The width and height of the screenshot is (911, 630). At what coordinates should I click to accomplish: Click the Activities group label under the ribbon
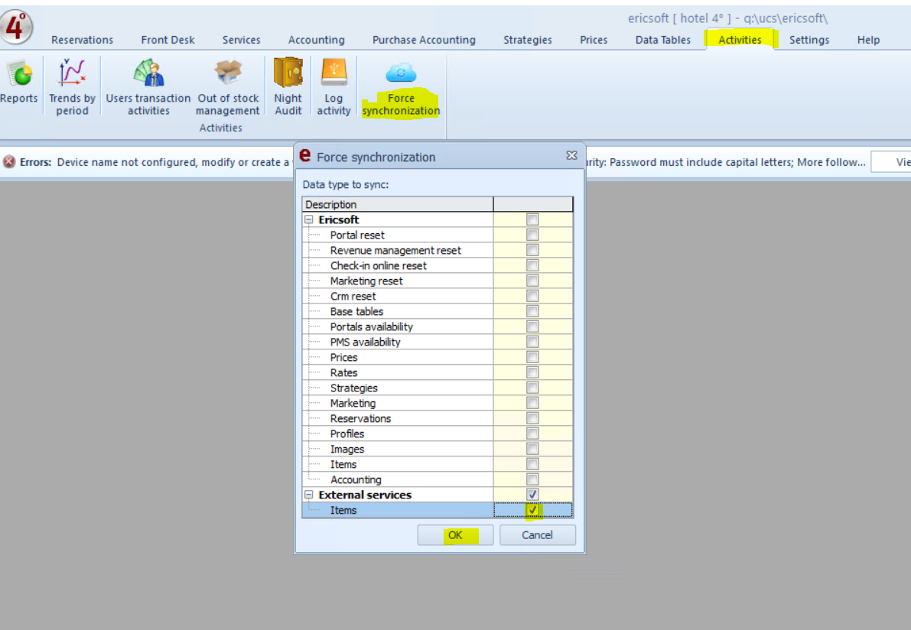tap(221, 128)
